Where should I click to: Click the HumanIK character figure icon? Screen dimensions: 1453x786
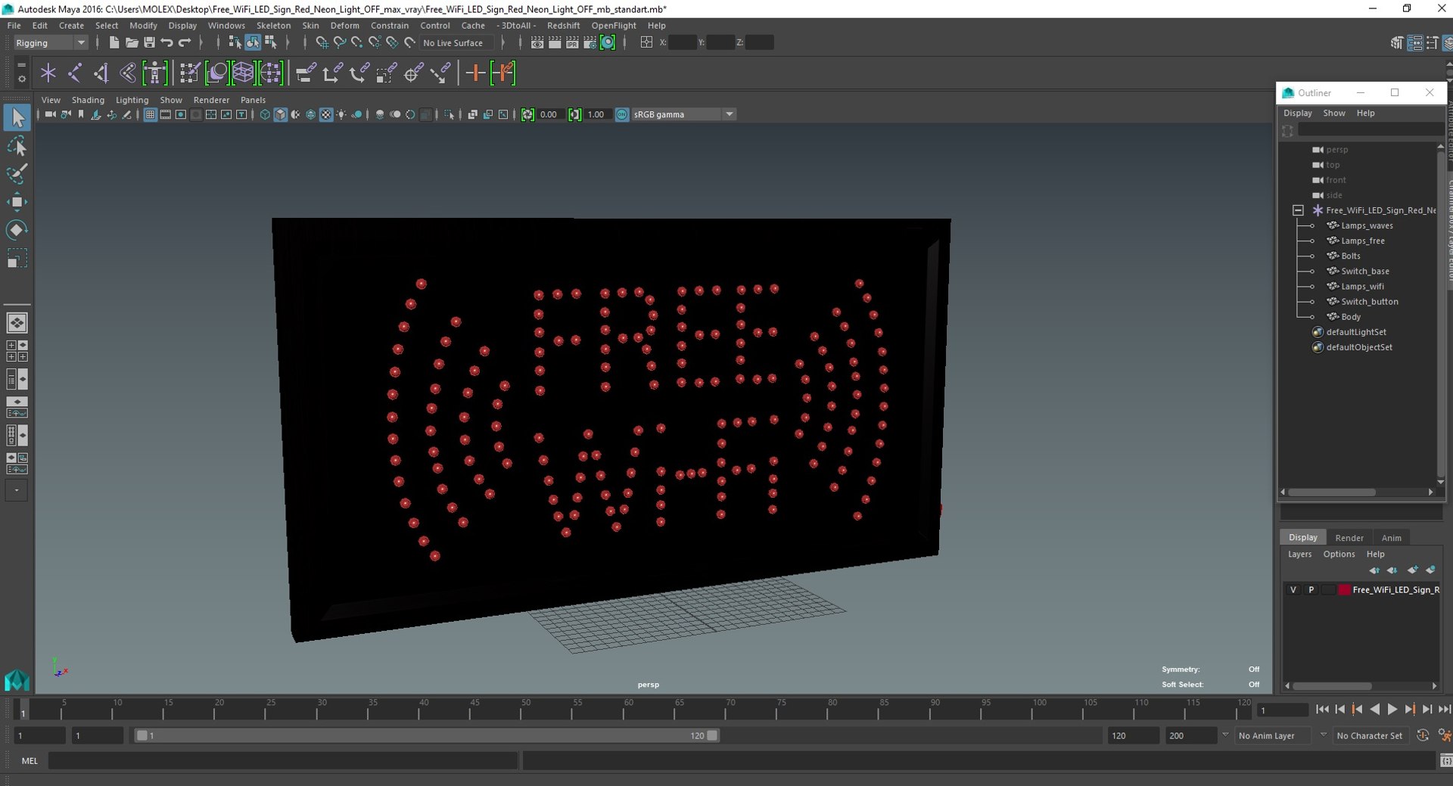pos(154,73)
